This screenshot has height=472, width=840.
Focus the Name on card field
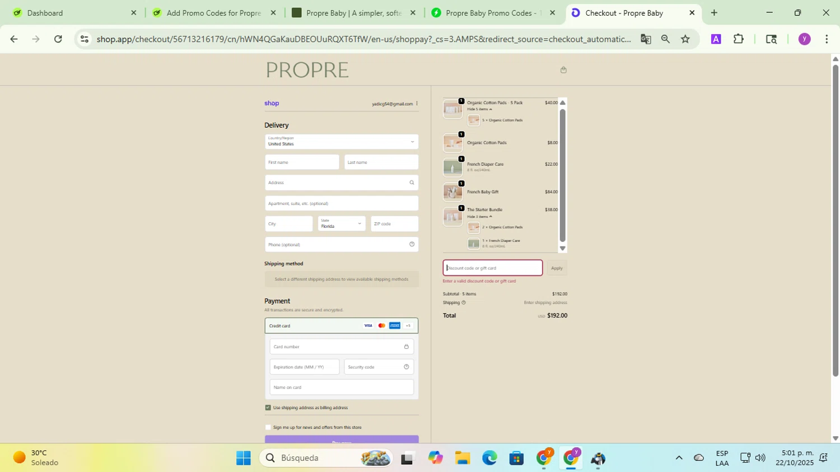coord(342,387)
